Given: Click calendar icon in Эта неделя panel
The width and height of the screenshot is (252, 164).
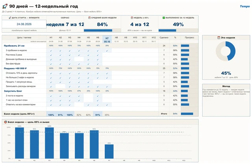Looking at the screenshot, I should click(219, 37).
